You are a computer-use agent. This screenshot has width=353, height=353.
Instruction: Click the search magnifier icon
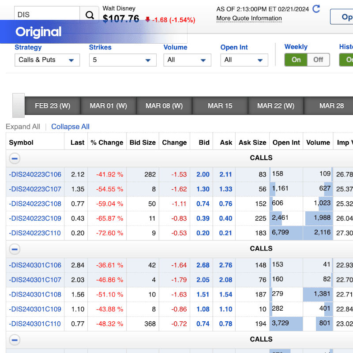pos(90,15)
